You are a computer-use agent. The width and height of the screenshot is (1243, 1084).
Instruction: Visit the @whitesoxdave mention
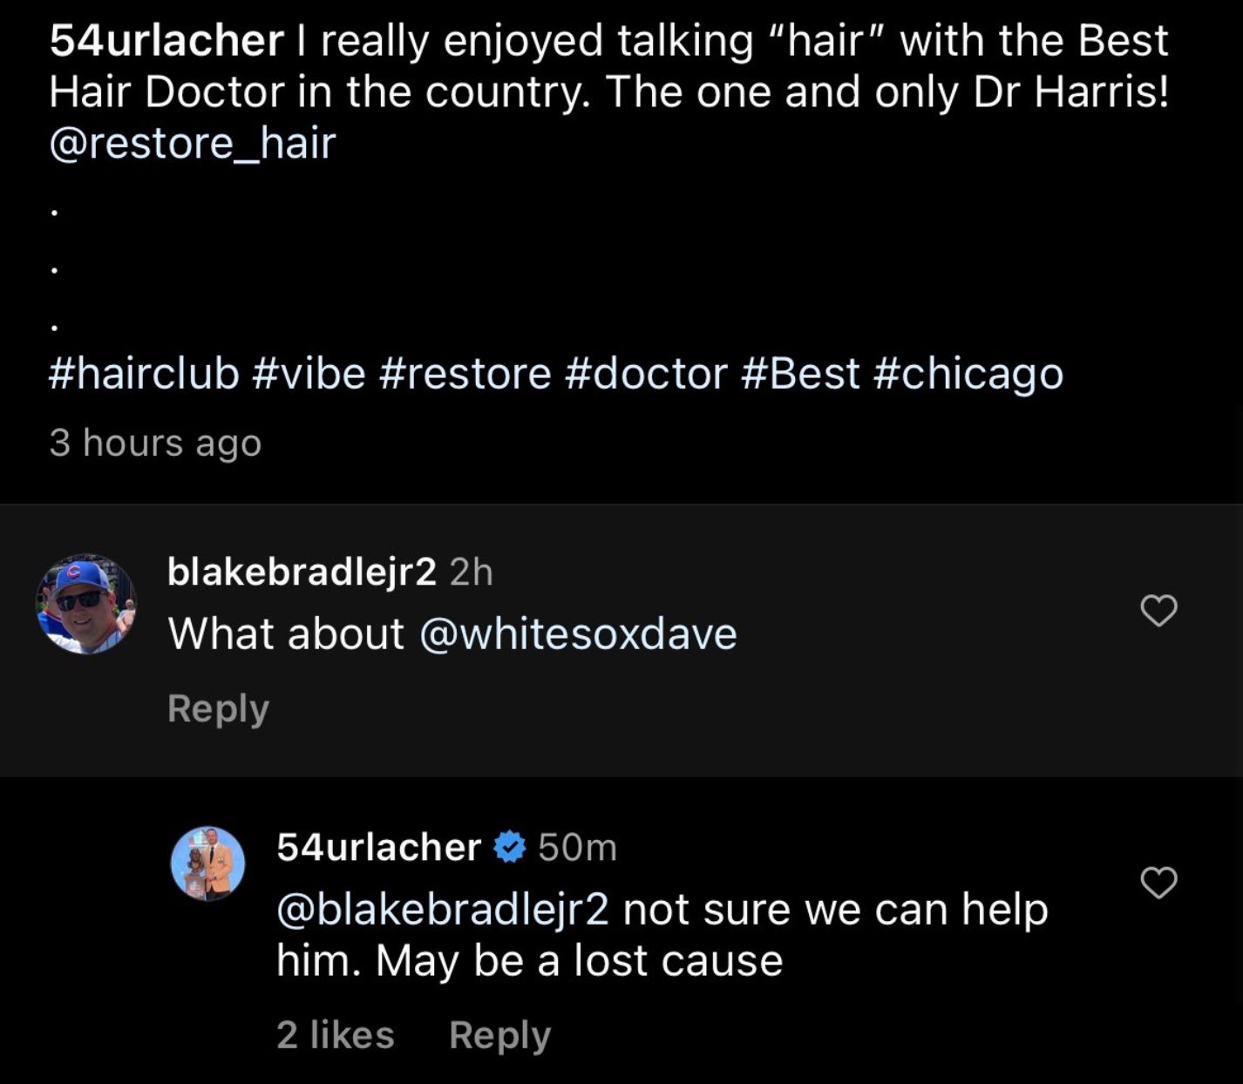[x=578, y=634]
